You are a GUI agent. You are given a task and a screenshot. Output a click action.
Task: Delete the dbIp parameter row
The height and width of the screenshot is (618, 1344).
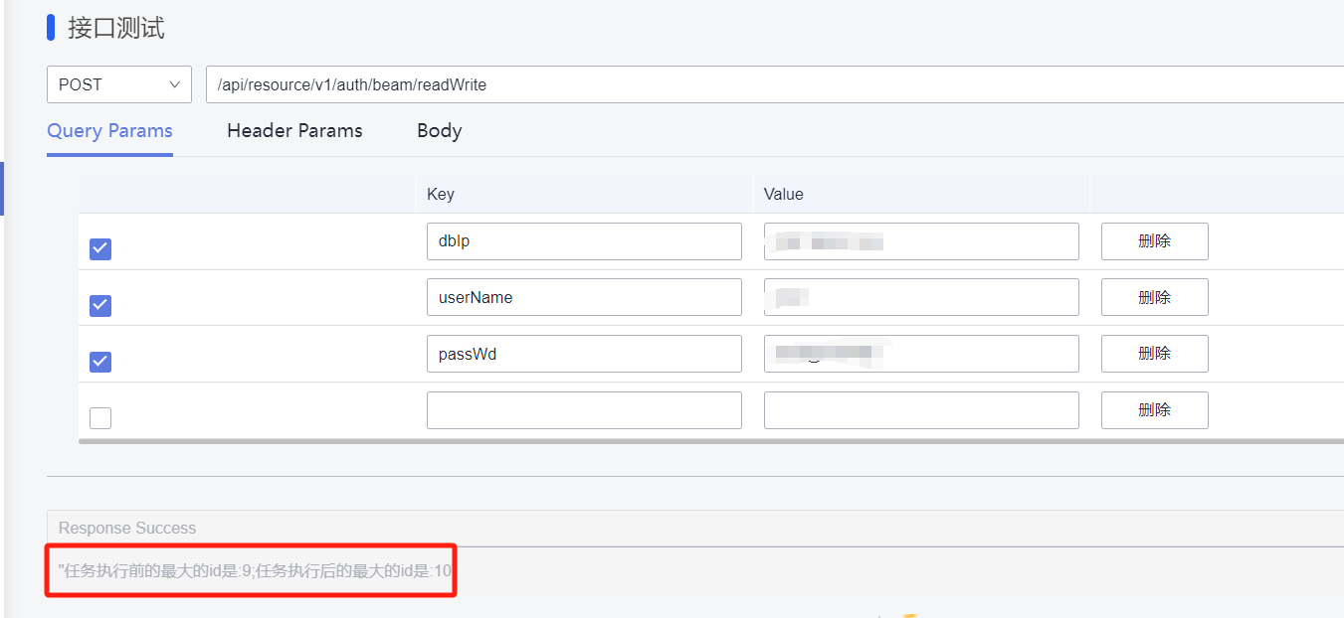tap(1154, 241)
